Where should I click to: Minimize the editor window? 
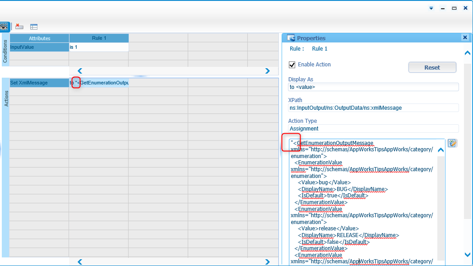tap(443, 8)
